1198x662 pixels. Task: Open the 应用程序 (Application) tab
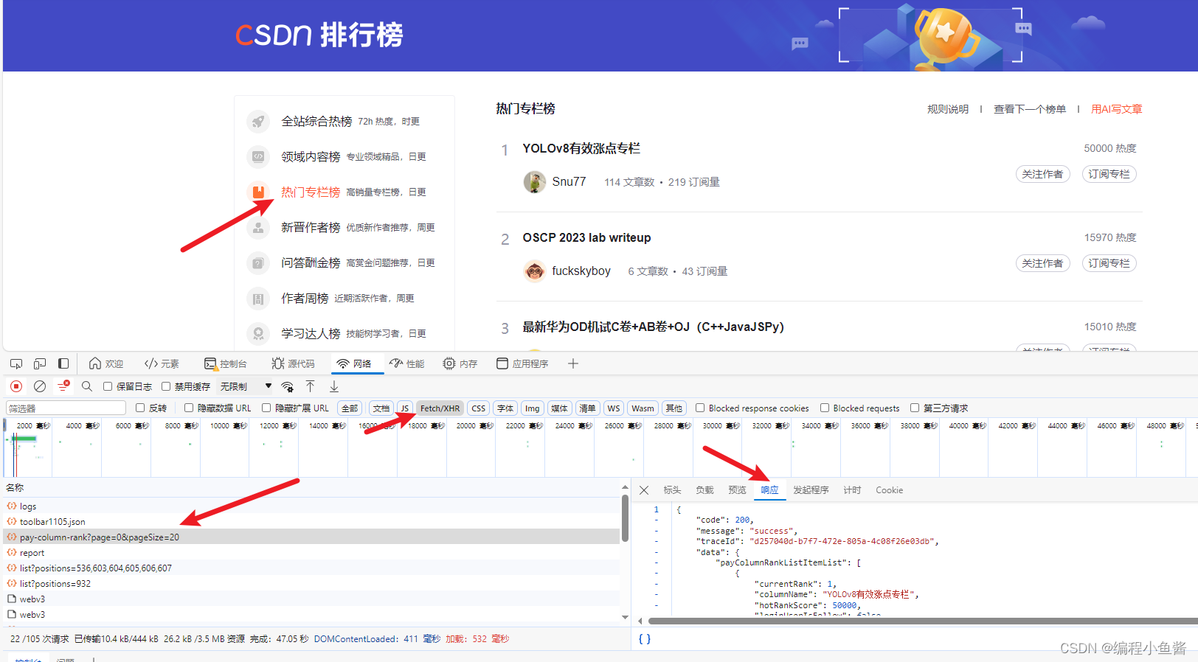click(x=522, y=363)
